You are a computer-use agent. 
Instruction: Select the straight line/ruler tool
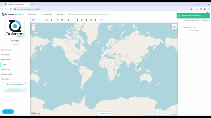tap(82, 20)
